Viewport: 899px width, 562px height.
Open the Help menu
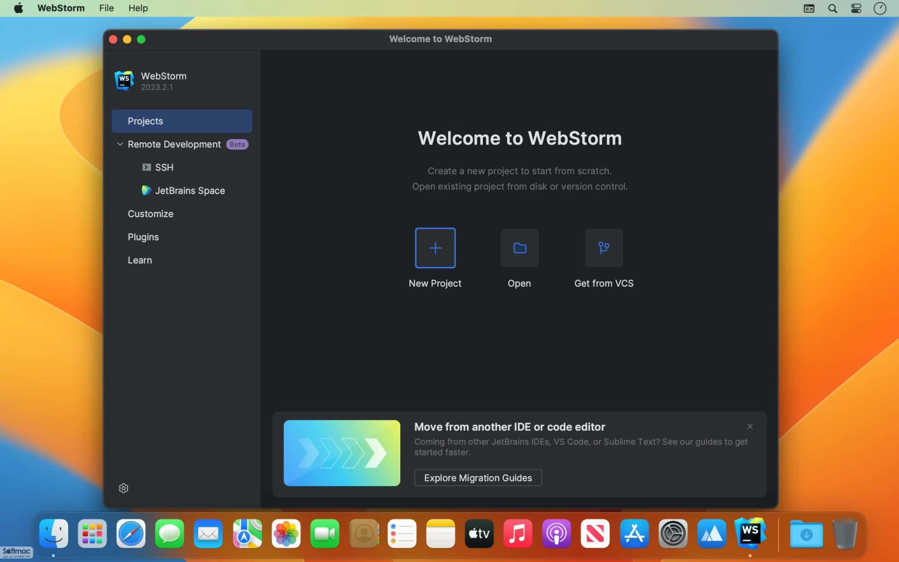138,8
